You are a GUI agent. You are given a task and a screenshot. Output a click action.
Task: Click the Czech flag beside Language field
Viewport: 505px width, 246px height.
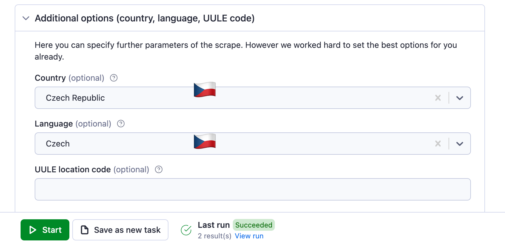pos(205,141)
